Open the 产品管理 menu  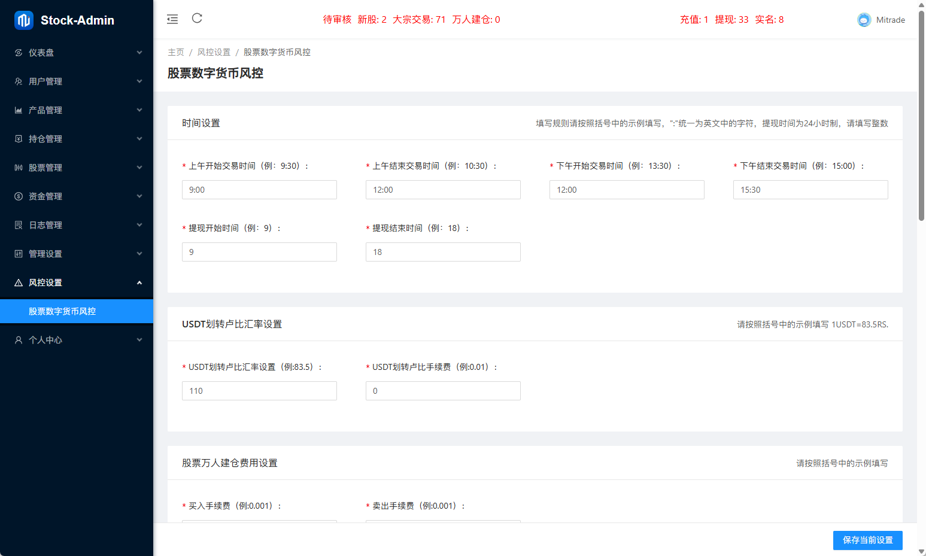(77, 110)
